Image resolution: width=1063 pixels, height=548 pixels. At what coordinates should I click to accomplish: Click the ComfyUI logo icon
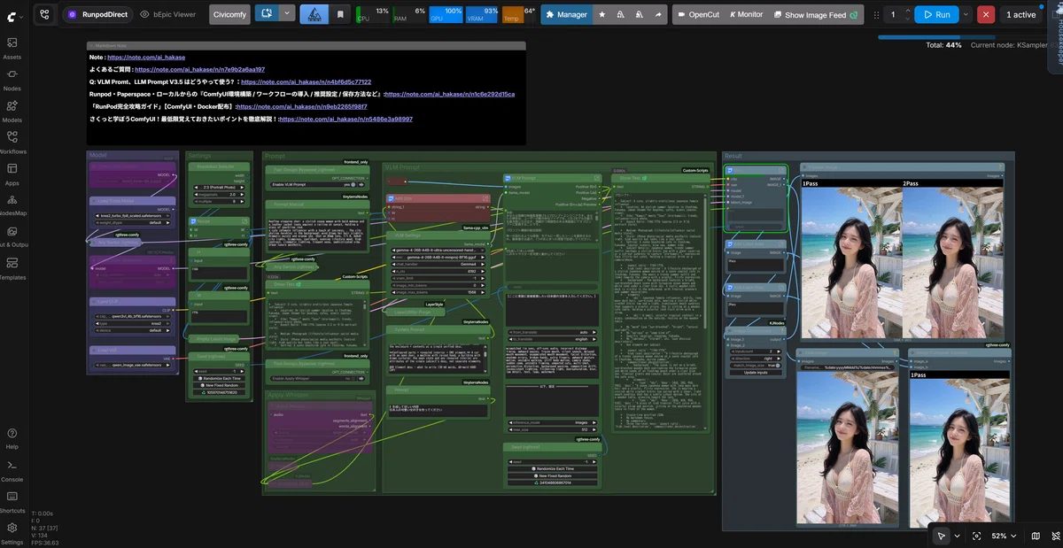12,15
